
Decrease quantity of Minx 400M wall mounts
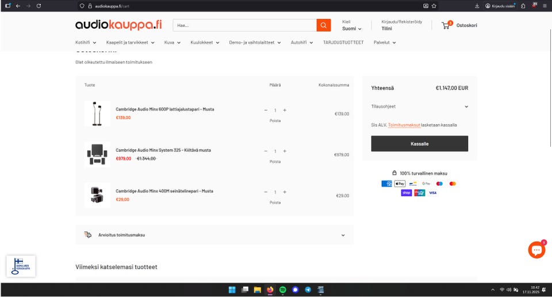coord(266,192)
